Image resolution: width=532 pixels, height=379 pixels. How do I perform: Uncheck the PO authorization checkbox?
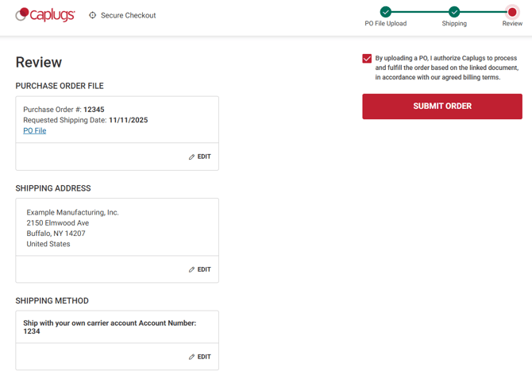coord(367,58)
